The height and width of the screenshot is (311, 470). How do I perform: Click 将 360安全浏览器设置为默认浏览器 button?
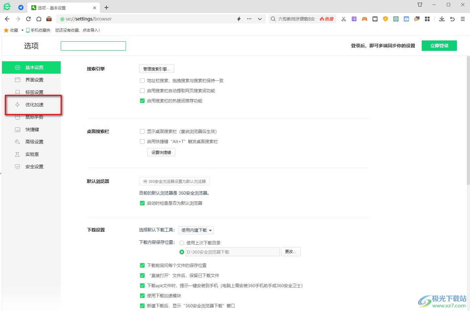coord(174,181)
